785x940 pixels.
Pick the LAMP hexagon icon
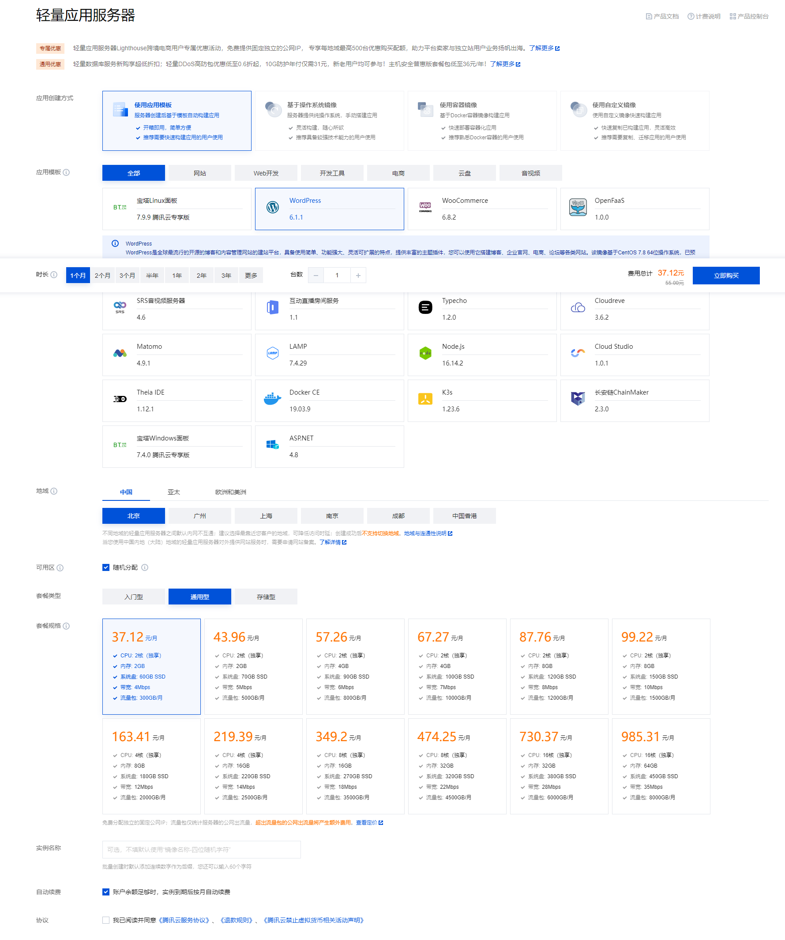point(272,353)
